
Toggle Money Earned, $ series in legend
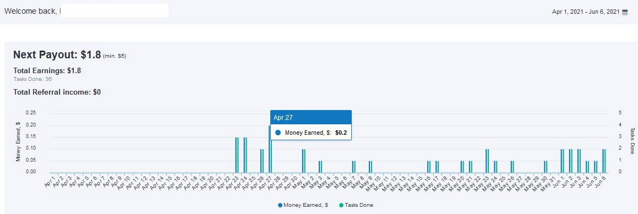click(303, 205)
